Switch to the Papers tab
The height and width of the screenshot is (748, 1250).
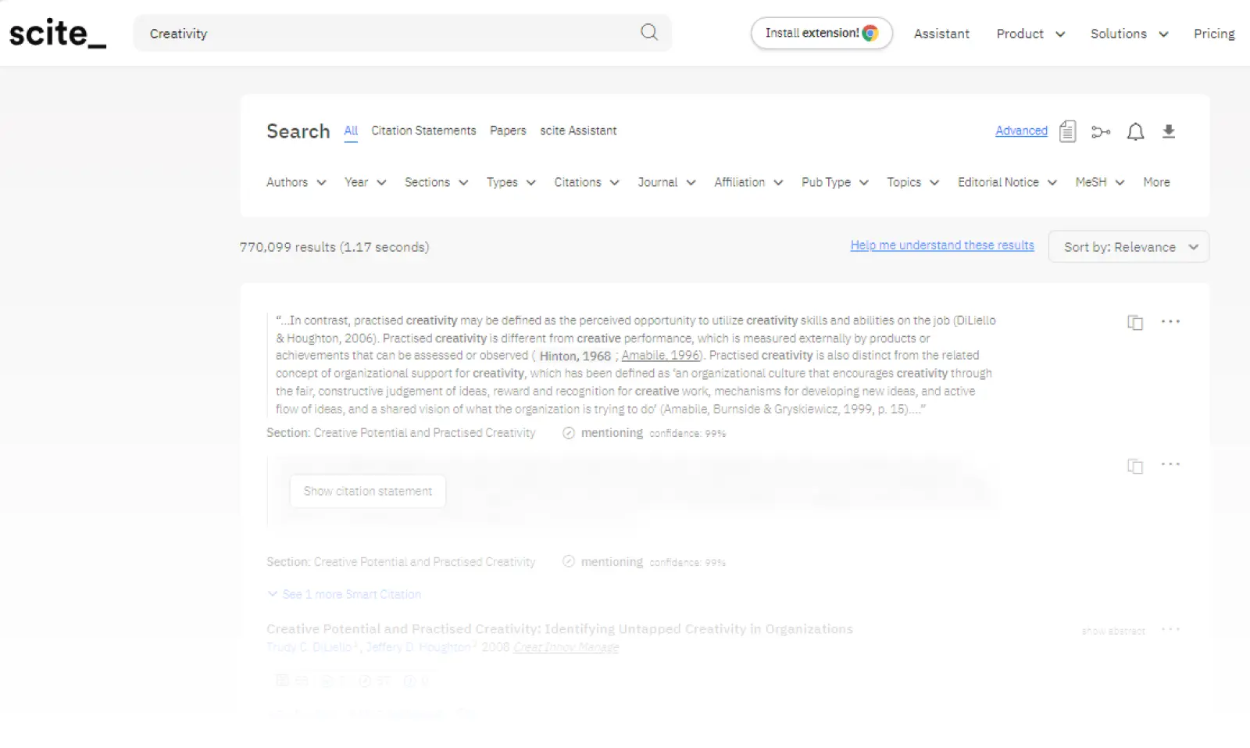(x=508, y=131)
